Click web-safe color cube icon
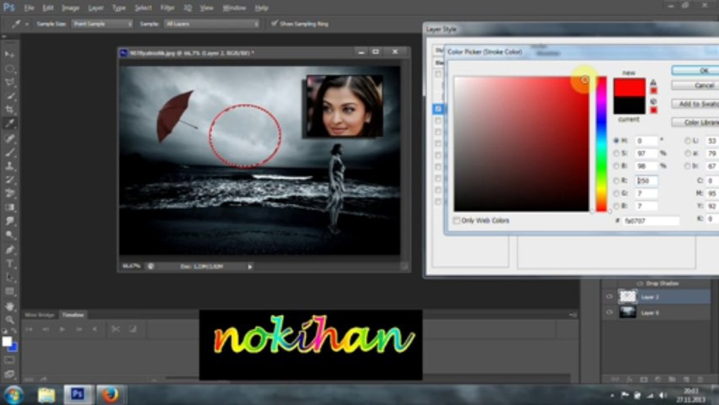The width and height of the screenshot is (719, 405). tap(653, 102)
